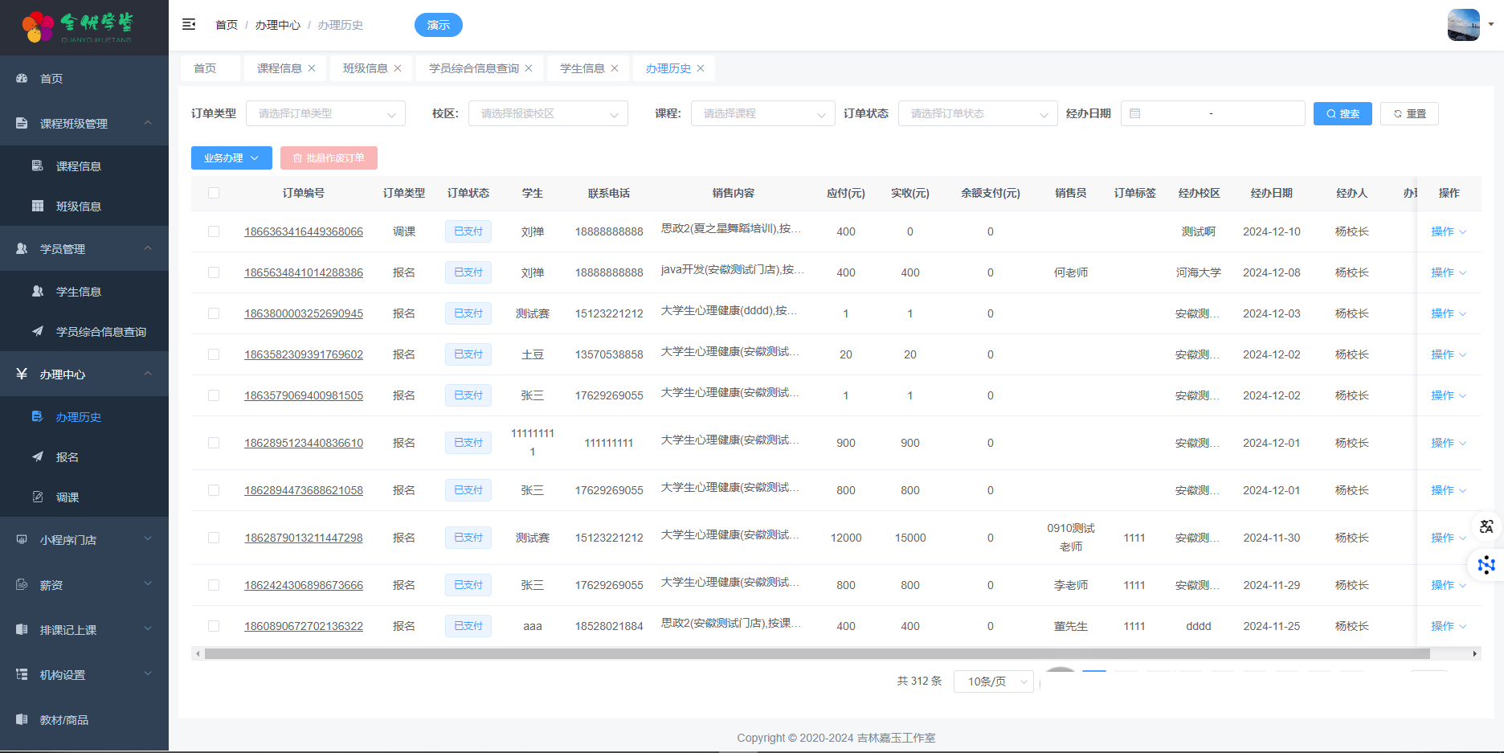Click the translate icon on right edge

pos(1486,526)
